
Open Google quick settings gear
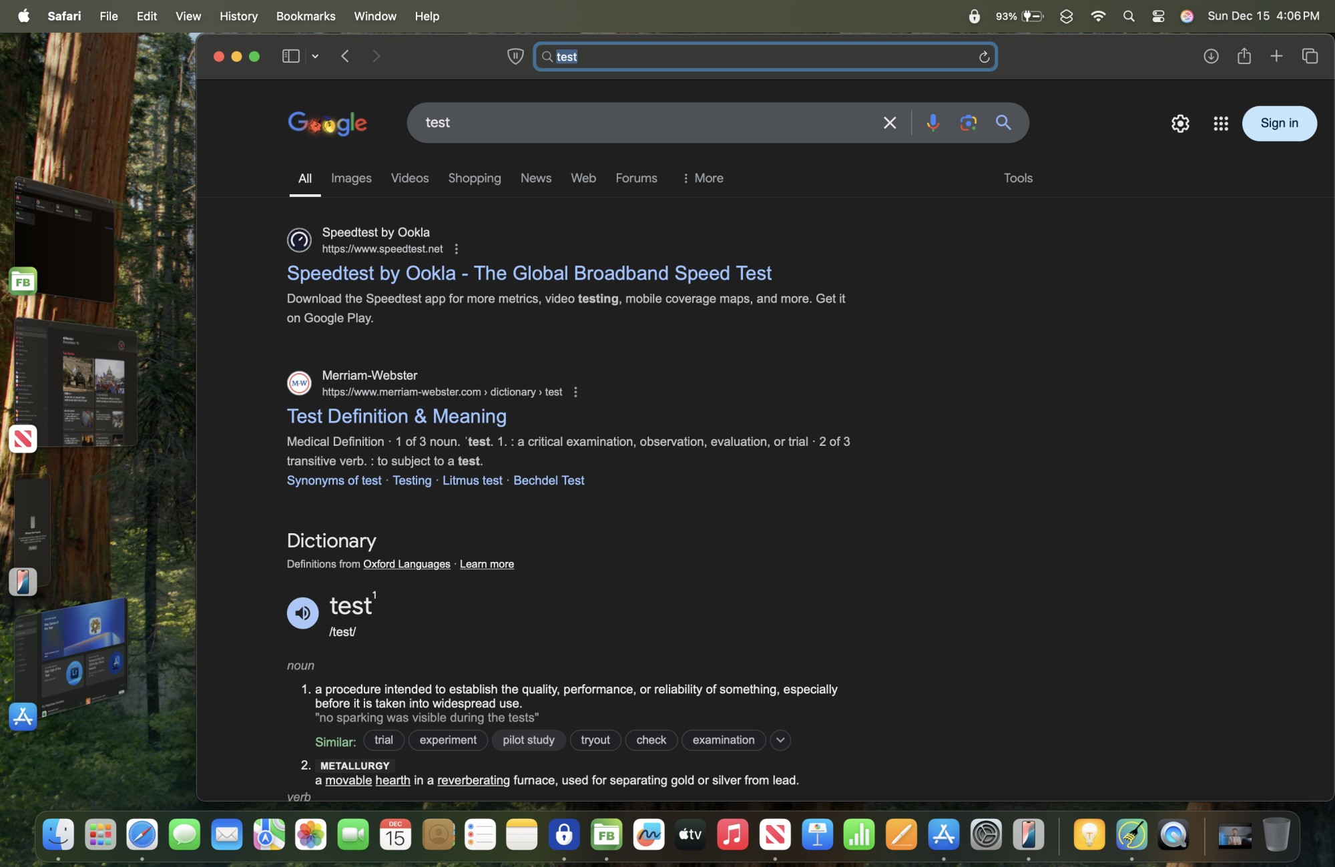click(1179, 123)
